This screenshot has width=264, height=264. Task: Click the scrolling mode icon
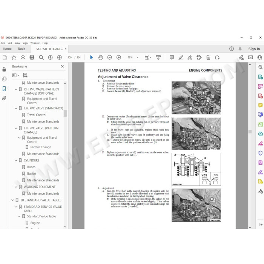tap(158, 58)
